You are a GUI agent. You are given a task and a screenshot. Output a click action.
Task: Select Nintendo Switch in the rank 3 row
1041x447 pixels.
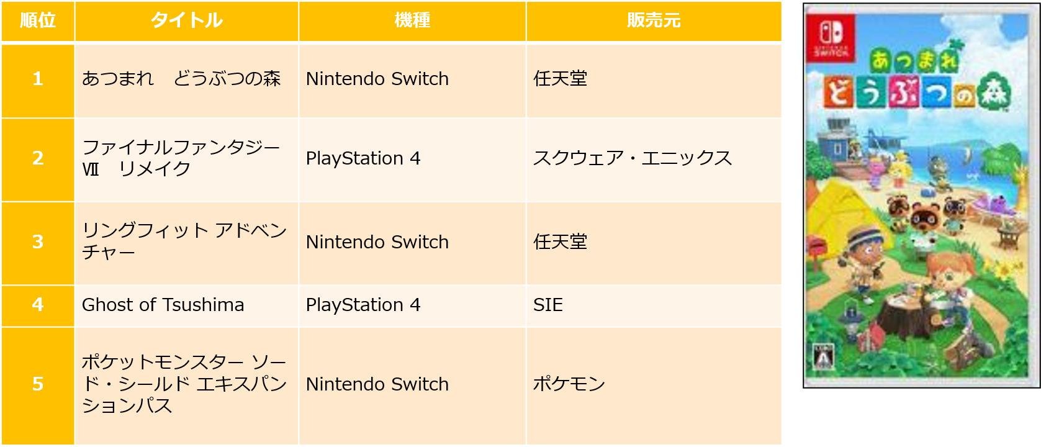click(377, 242)
